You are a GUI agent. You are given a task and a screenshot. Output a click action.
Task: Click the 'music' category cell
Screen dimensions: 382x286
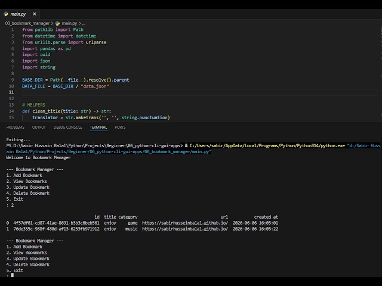(131, 229)
